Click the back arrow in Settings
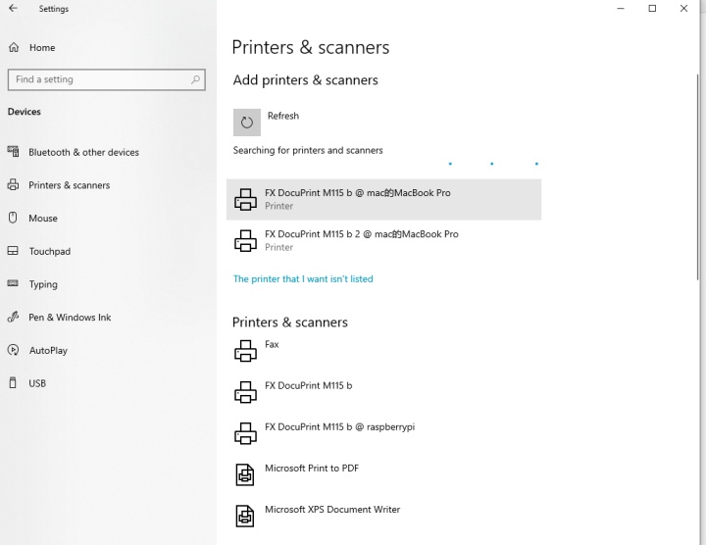 [13, 8]
